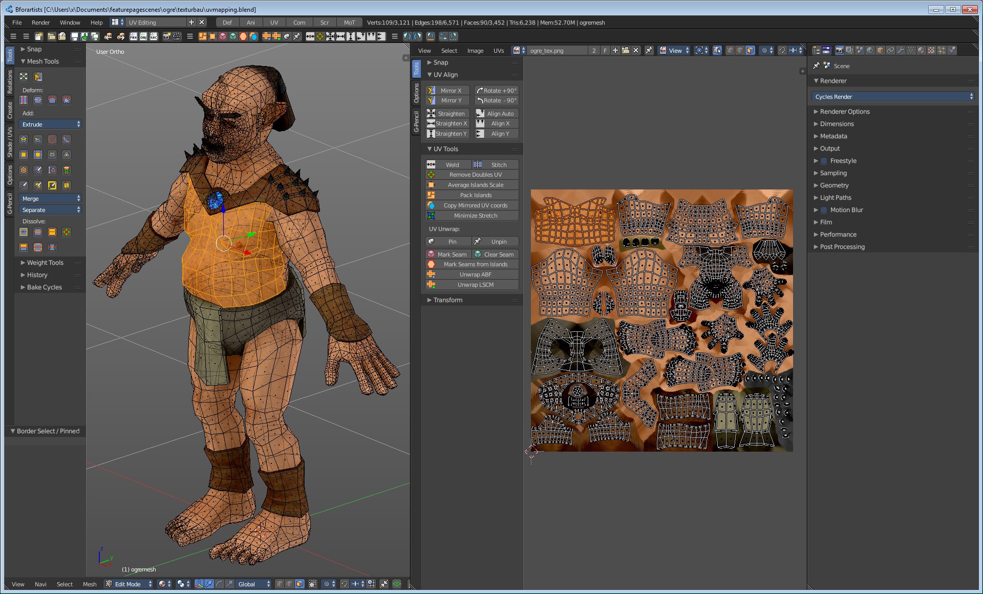Open the Modifiers wrench properties tab
Screen dimensions: 983x594
pyautogui.click(x=901, y=50)
